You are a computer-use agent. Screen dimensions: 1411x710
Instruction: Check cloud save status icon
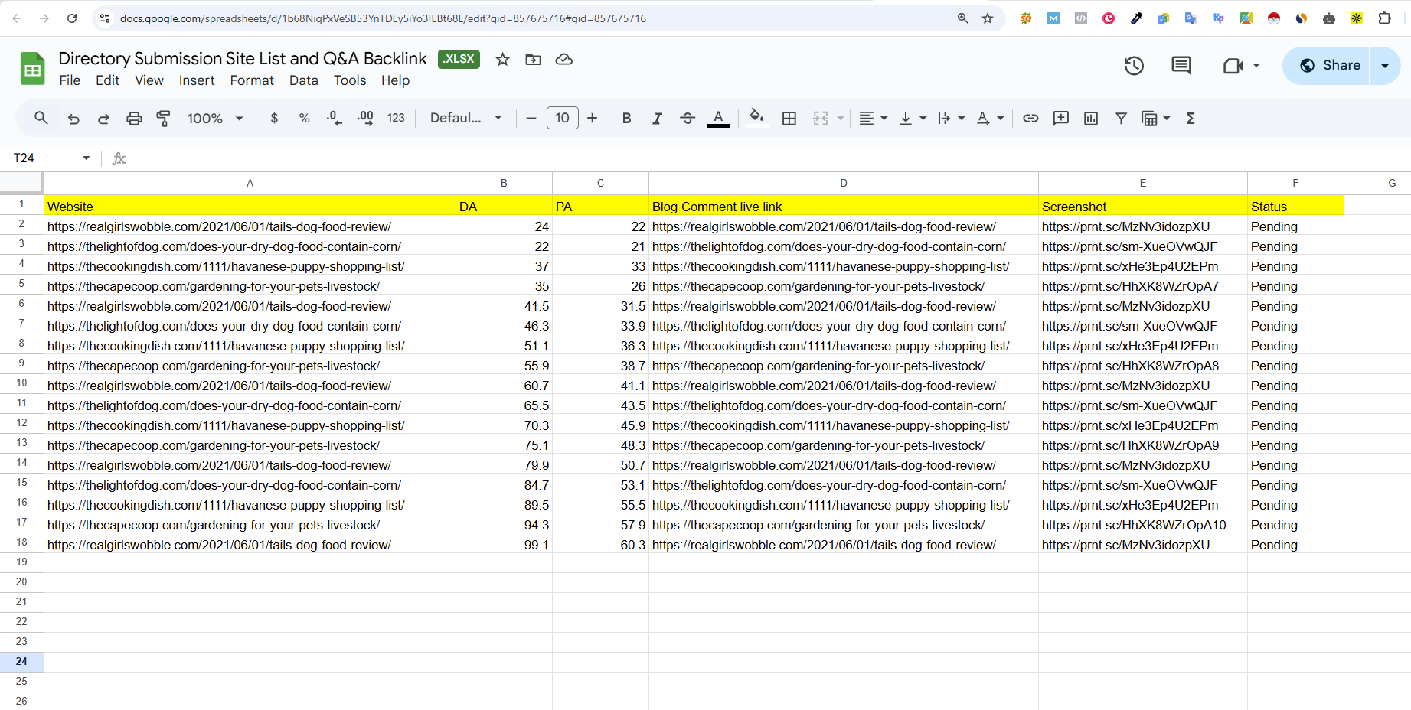[564, 59]
